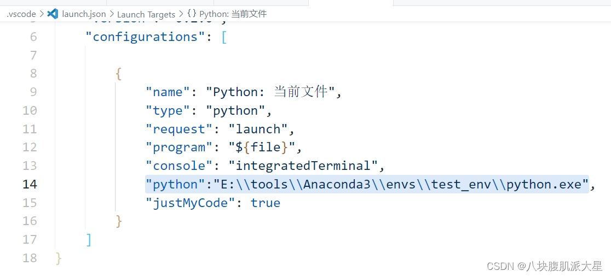Click line number 9 in the gutter
This screenshot has height=277, width=611.
coord(33,92)
